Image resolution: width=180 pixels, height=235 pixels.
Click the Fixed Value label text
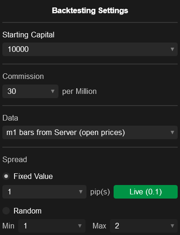(33, 176)
